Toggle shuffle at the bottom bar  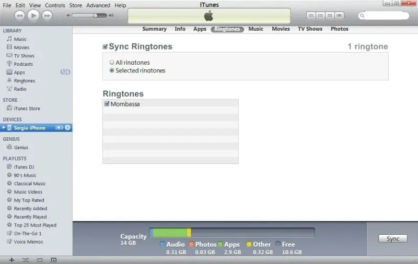pyautogui.click(x=25, y=260)
